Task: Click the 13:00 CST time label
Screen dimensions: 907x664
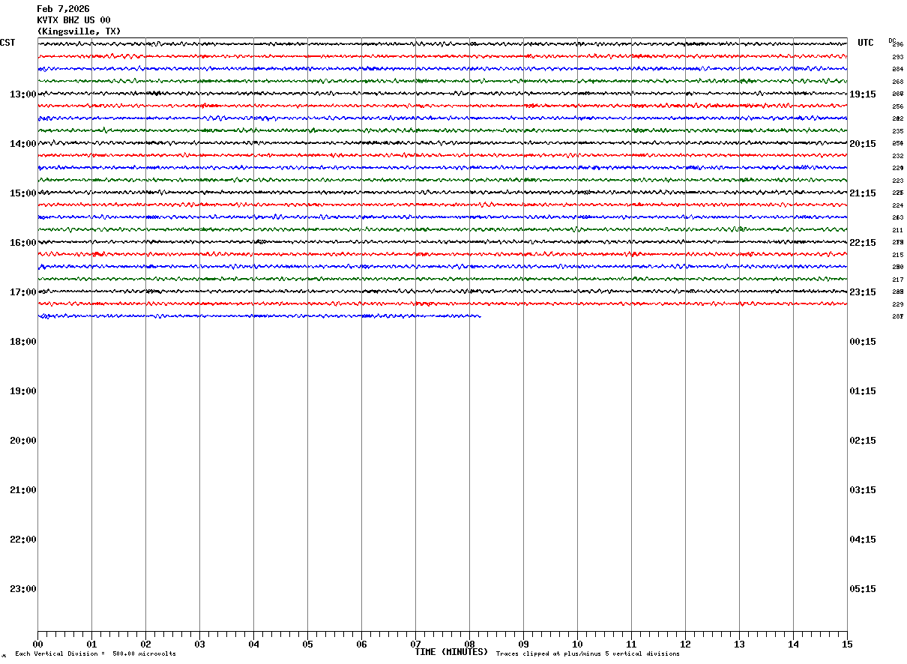Action: (23, 94)
